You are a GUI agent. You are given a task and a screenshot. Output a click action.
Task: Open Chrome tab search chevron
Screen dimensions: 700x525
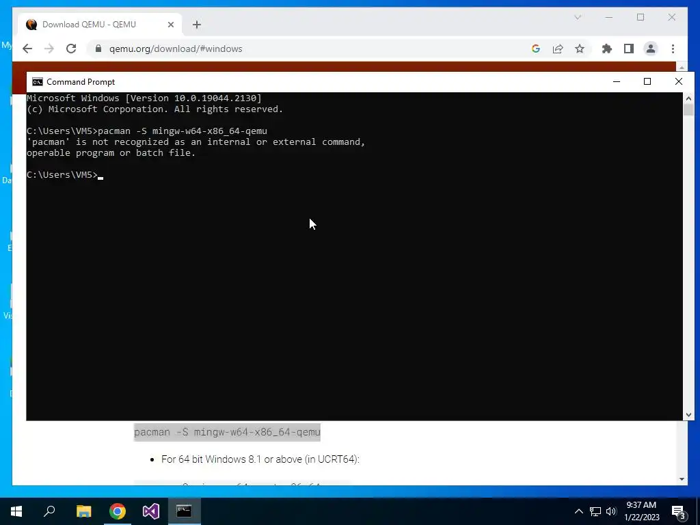pyautogui.click(x=578, y=17)
